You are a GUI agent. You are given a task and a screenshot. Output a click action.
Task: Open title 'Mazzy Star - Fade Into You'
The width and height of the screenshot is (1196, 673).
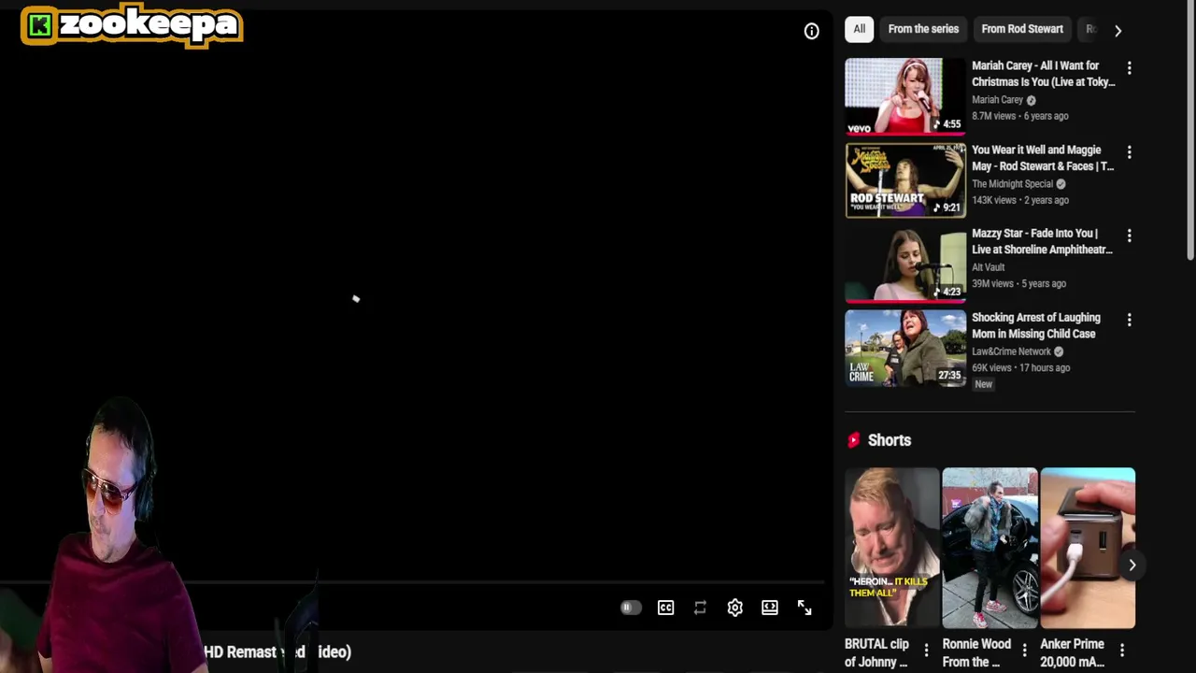point(1042,241)
